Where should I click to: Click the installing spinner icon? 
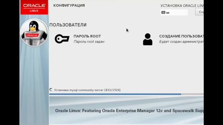pos(51,90)
